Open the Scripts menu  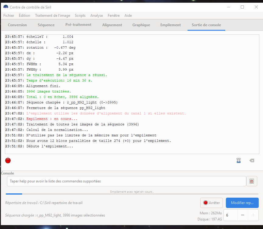[x=80, y=16]
